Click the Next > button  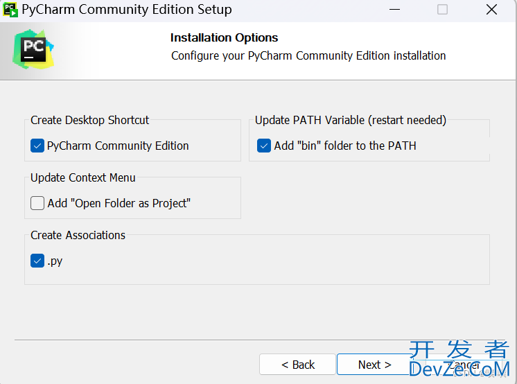(374, 365)
